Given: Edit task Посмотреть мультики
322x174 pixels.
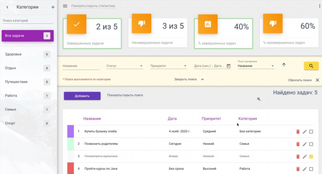Looking at the screenshot, I should tap(304, 156).
